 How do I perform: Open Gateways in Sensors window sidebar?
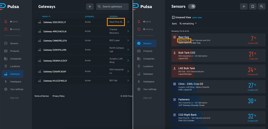(x=146, y=74)
